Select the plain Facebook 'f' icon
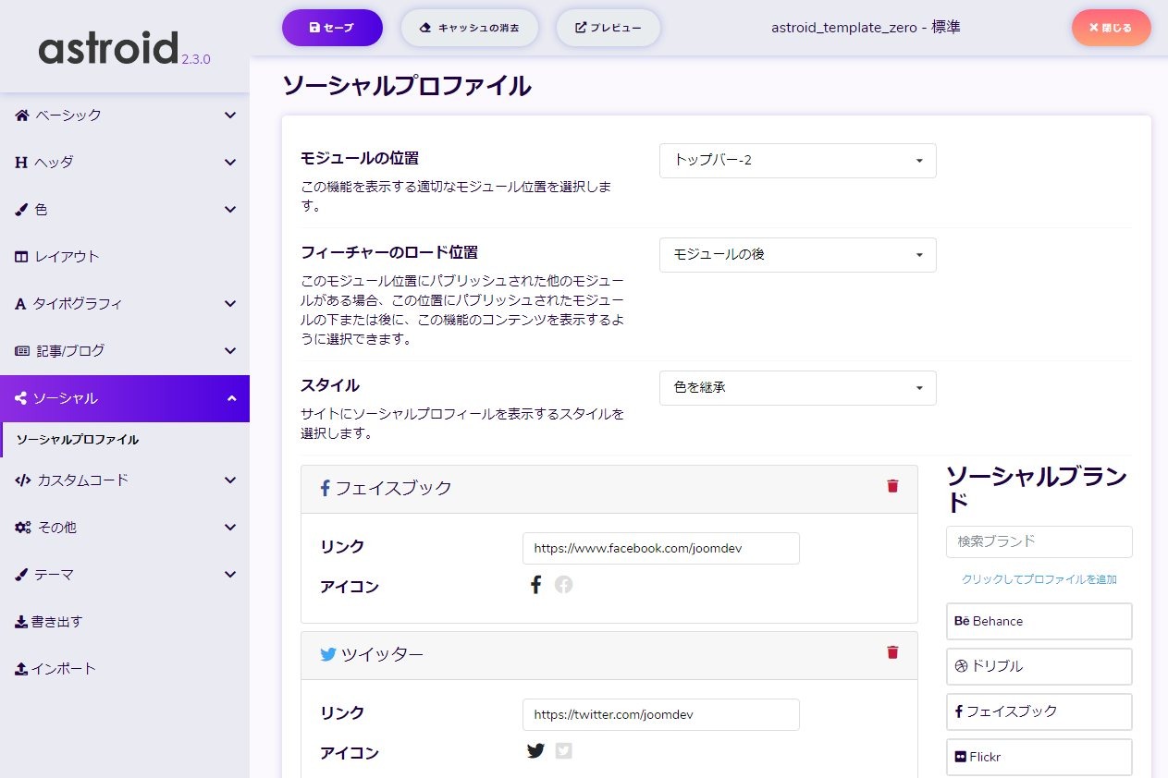This screenshot has height=778, width=1168. tap(535, 585)
